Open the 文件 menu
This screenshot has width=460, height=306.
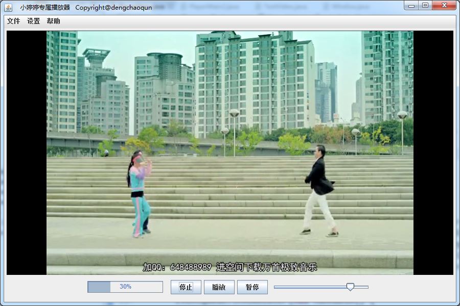pyautogui.click(x=13, y=21)
